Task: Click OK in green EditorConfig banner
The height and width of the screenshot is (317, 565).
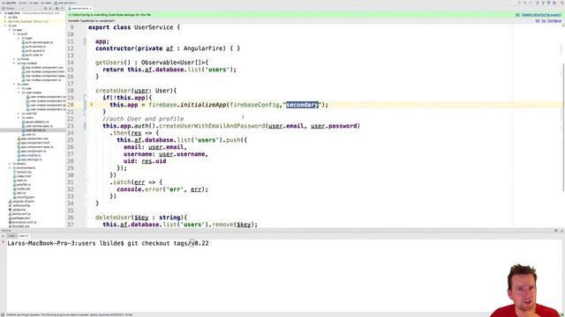Action: click(517, 15)
